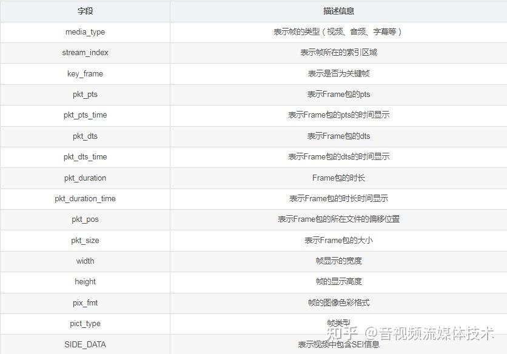Select the media_type field cell
Image resolution: width=507 pixels, height=354 pixels.
[x=85, y=32]
